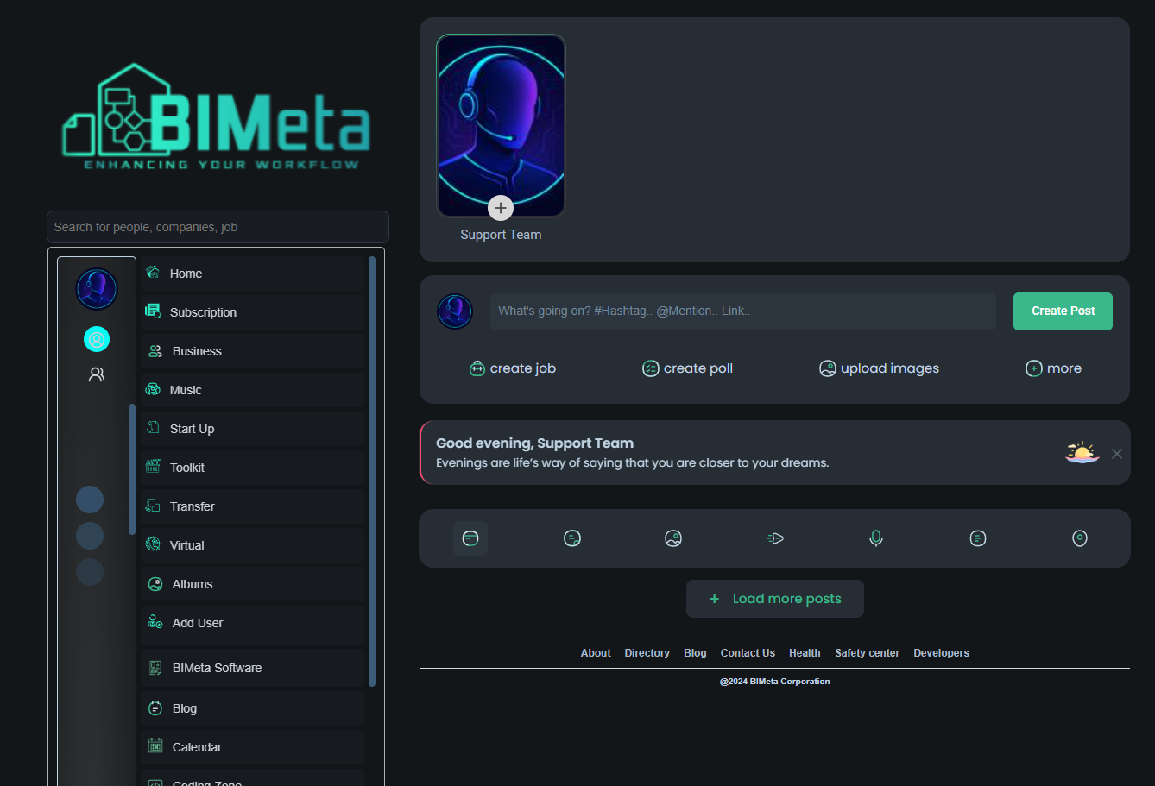The image size is (1155, 786).
Task: Load more posts in the feed
Action: (x=774, y=599)
